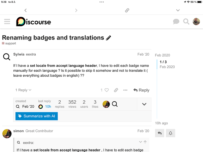Reply to topic via timeline reply button
The image size is (203, 152).
160,133
